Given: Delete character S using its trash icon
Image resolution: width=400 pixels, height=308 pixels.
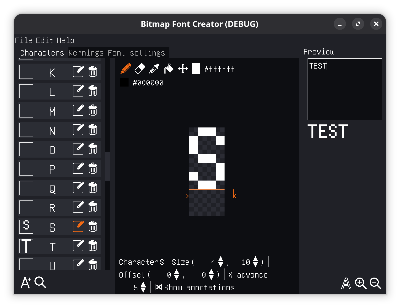Looking at the screenshot, I should (93, 226).
